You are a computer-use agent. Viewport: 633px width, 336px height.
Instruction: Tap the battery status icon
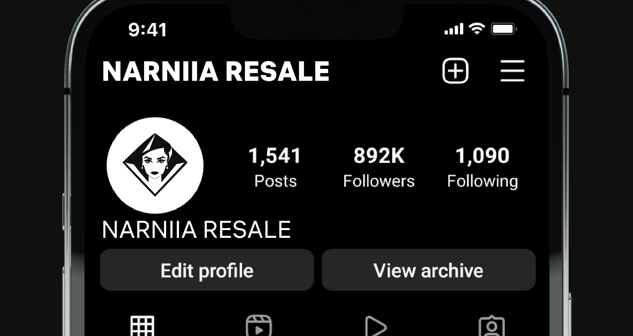[504, 29]
